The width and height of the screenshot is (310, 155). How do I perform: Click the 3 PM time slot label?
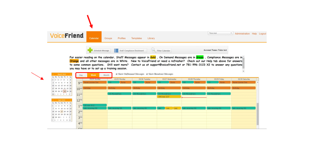pos(79,118)
